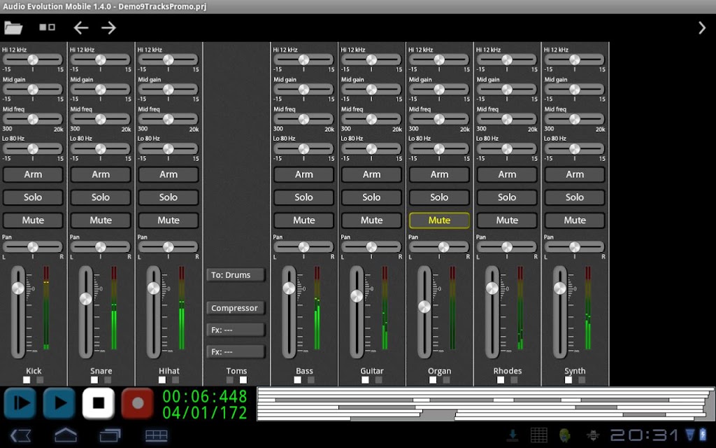716x448 pixels.
Task: Open the project folder icon
Action: (x=13, y=28)
